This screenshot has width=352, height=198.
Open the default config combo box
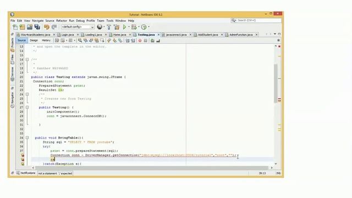(x=78, y=27)
